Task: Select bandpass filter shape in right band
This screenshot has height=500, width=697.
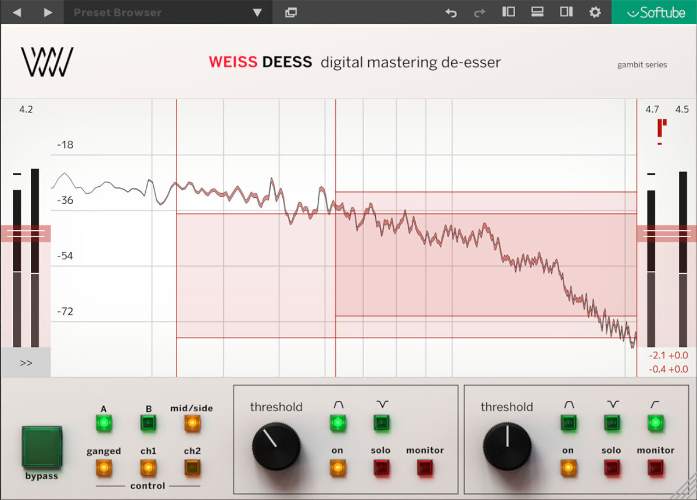Action: 568,423
